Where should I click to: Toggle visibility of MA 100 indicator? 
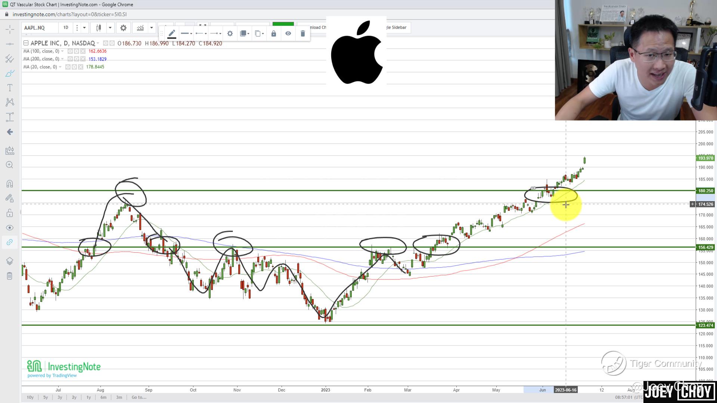tap(70, 51)
